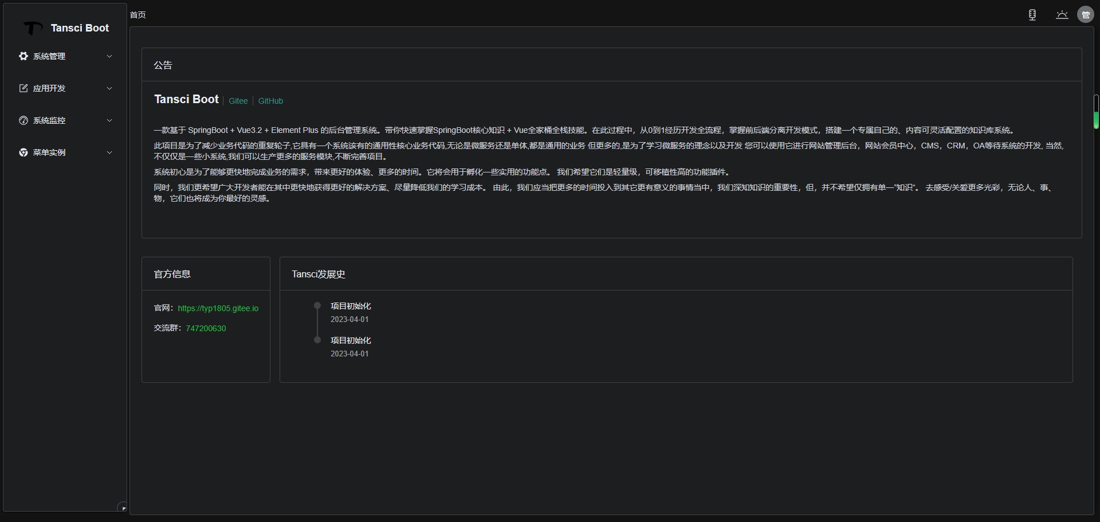Open the 菜单实例 sidebar menu
Image resolution: width=1100 pixels, height=522 pixels.
click(x=65, y=152)
